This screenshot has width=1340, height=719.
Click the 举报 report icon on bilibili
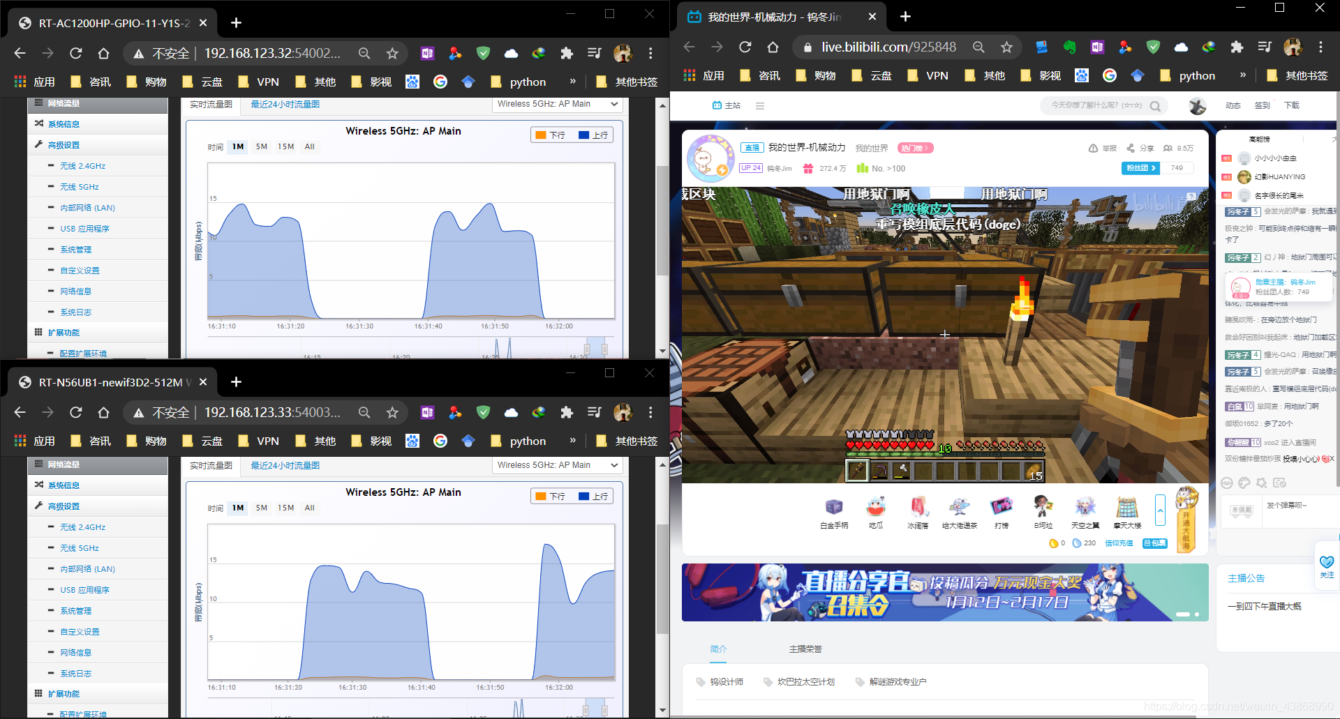click(1093, 149)
